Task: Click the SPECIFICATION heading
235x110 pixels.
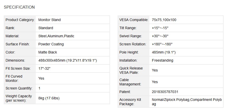Action: click(x=19, y=7)
